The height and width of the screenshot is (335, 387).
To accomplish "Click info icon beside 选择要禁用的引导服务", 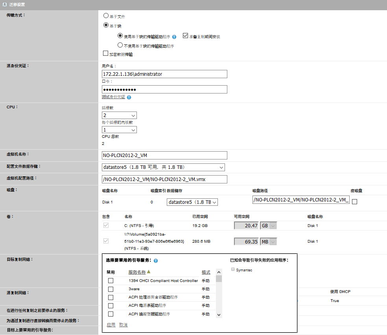I will coord(156,261).
